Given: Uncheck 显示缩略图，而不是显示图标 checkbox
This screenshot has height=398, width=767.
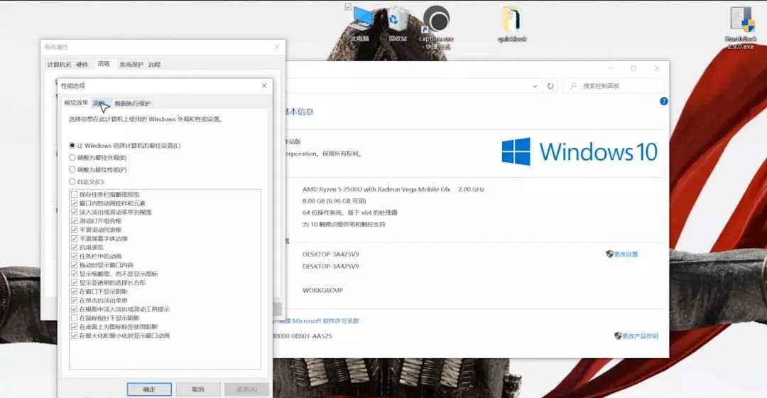Looking at the screenshot, I should (x=75, y=274).
